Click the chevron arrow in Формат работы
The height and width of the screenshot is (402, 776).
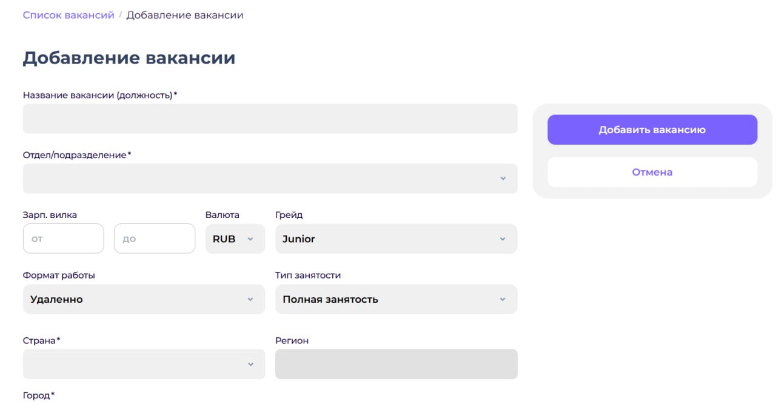(250, 300)
